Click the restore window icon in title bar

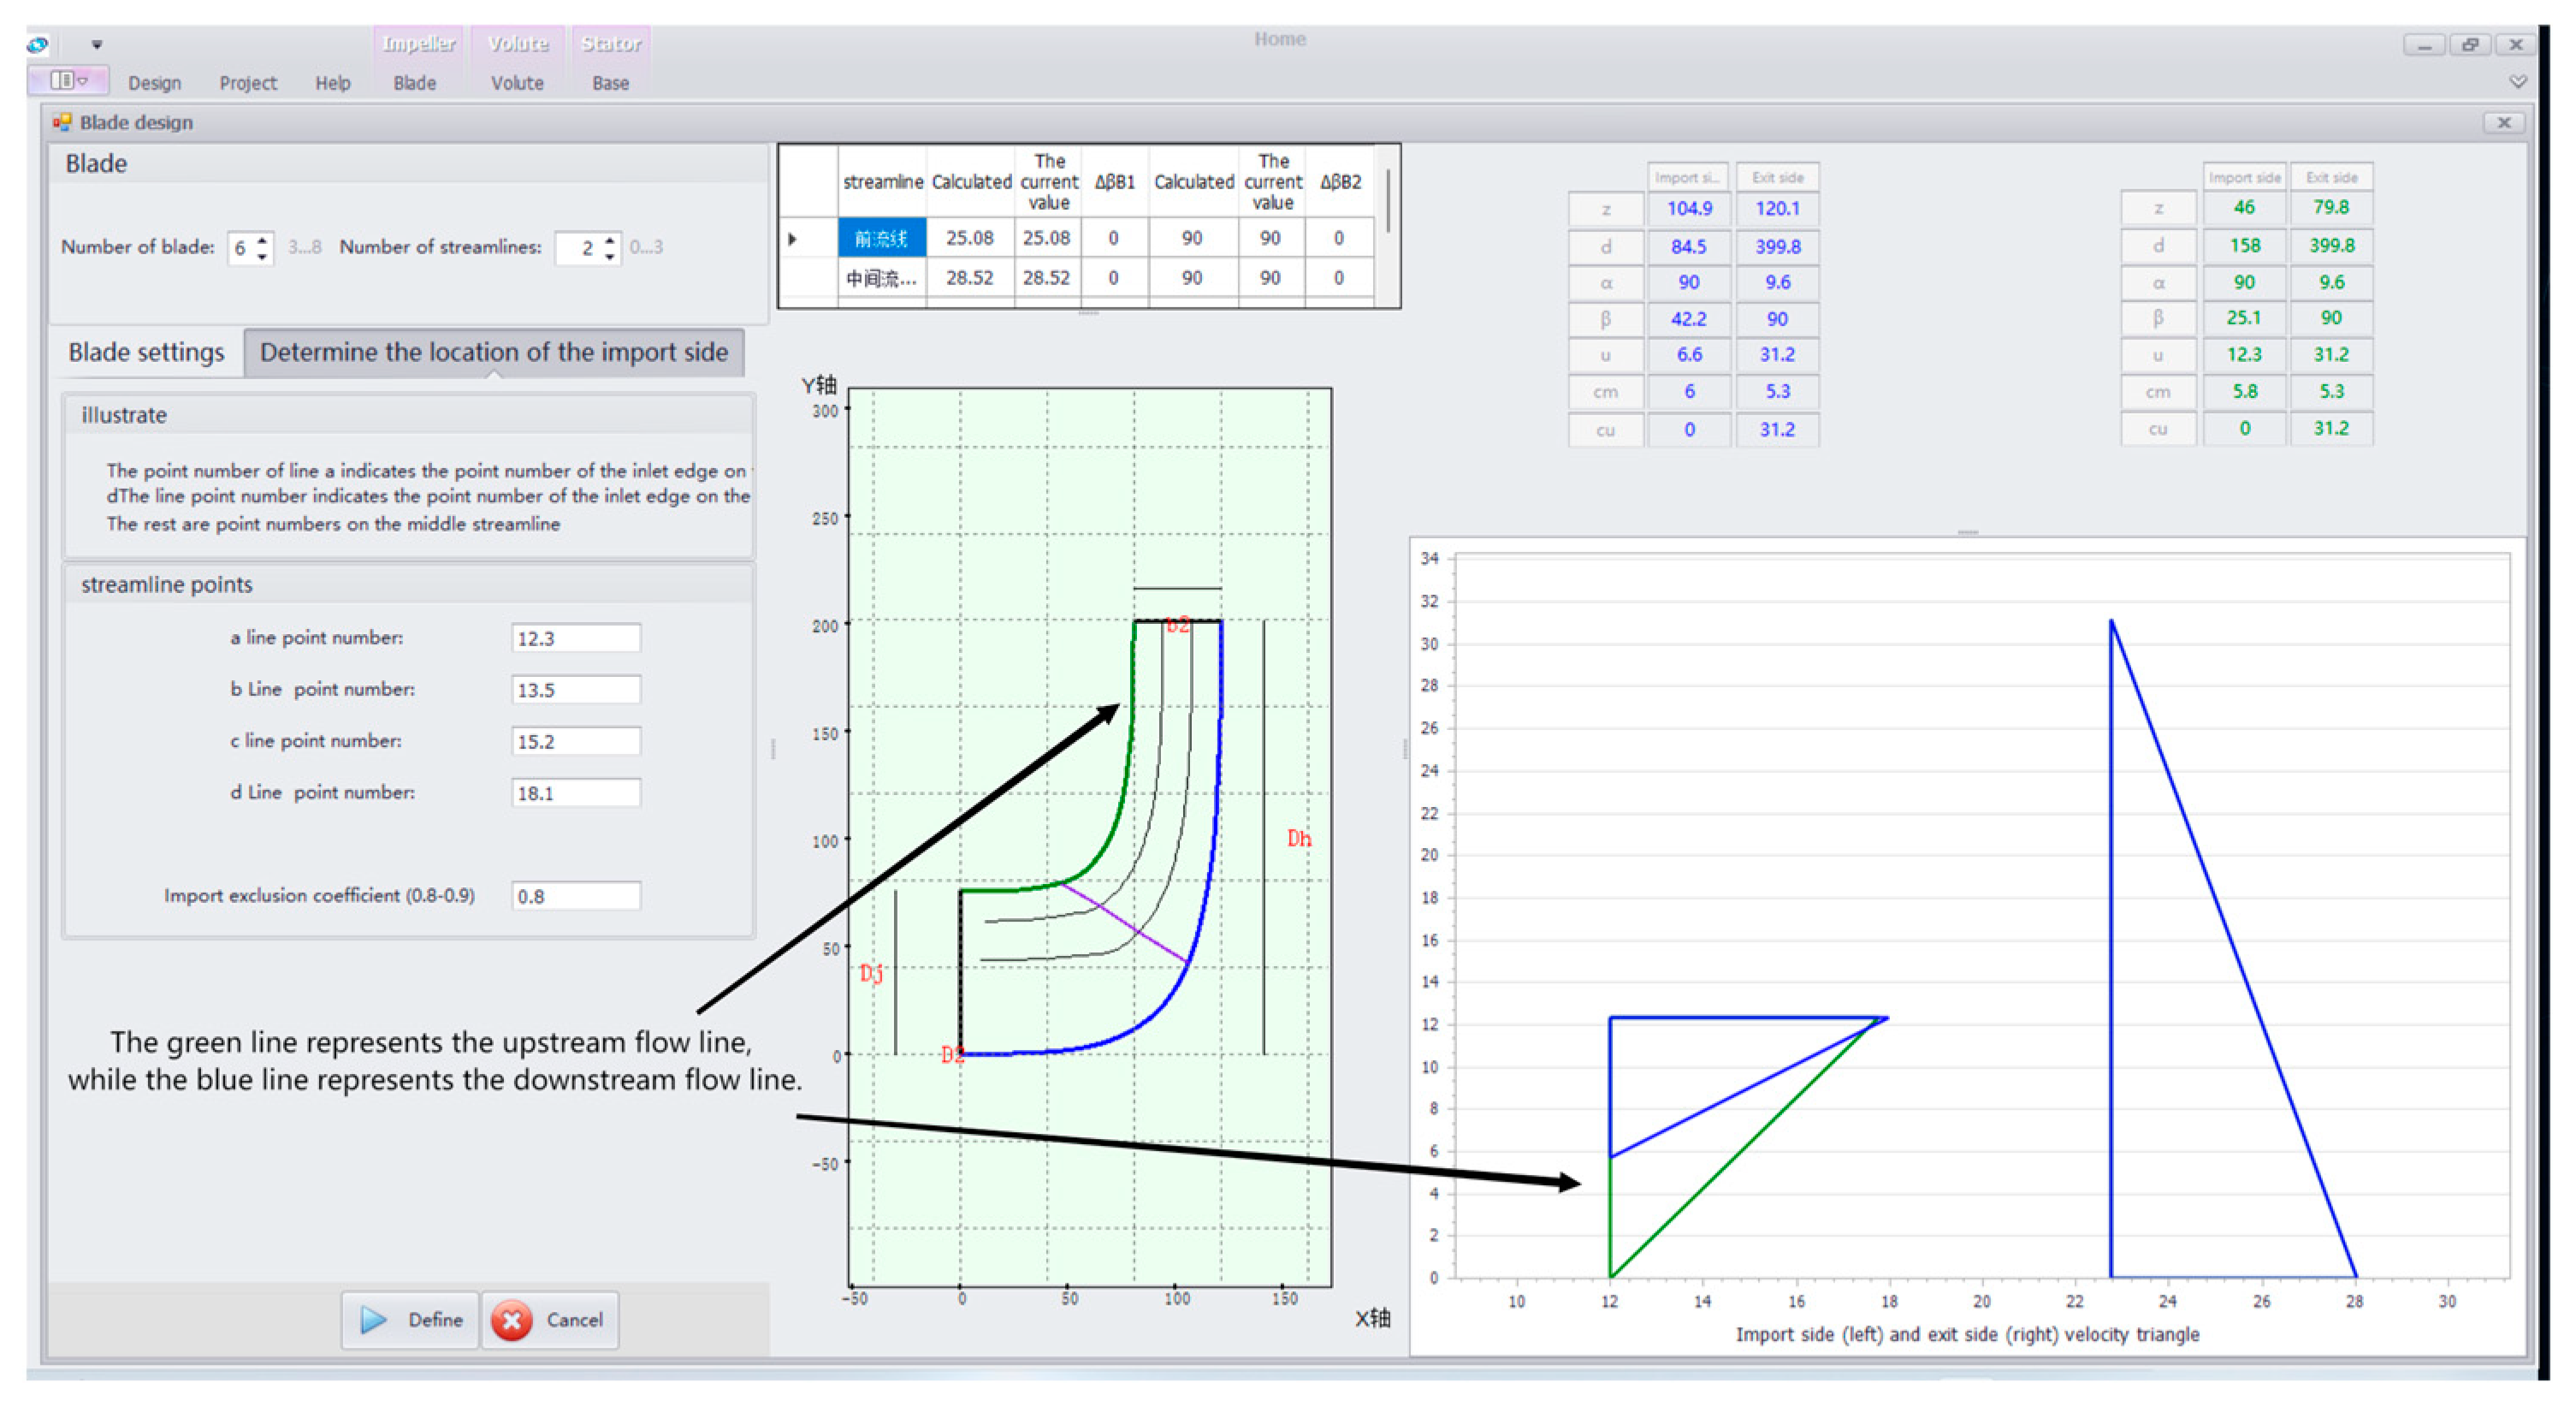pyautogui.click(x=2469, y=44)
